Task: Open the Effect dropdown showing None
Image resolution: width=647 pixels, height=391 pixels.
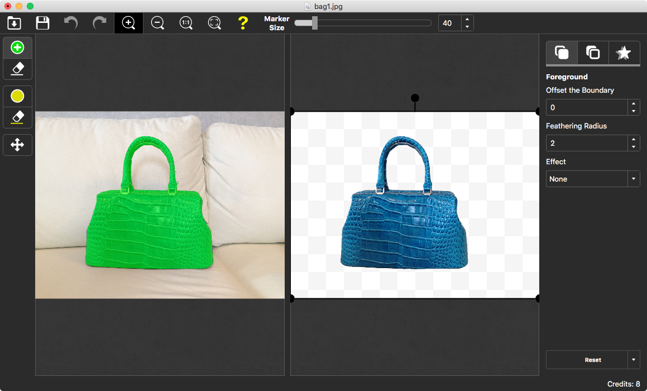Action: [x=593, y=178]
